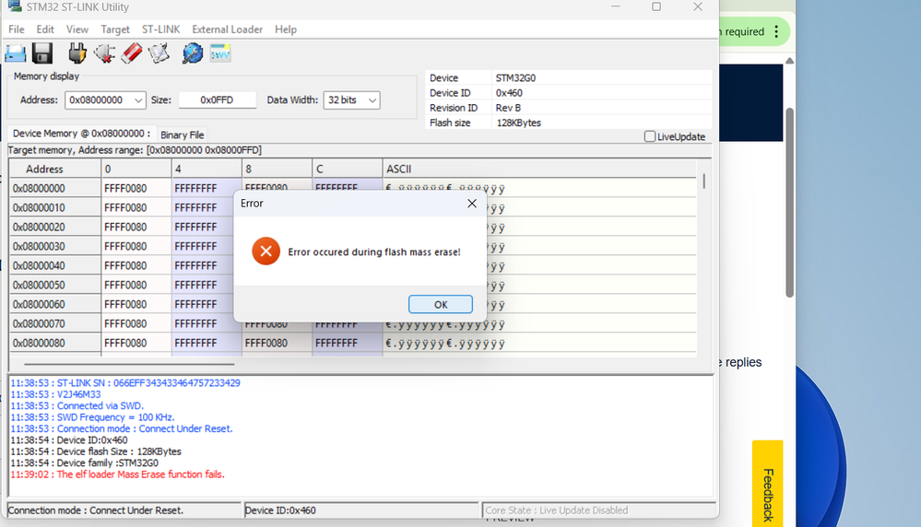Click the Flash size 128KBytes value
The width and height of the screenshot is (921, 527).
[x=518, y=123]
